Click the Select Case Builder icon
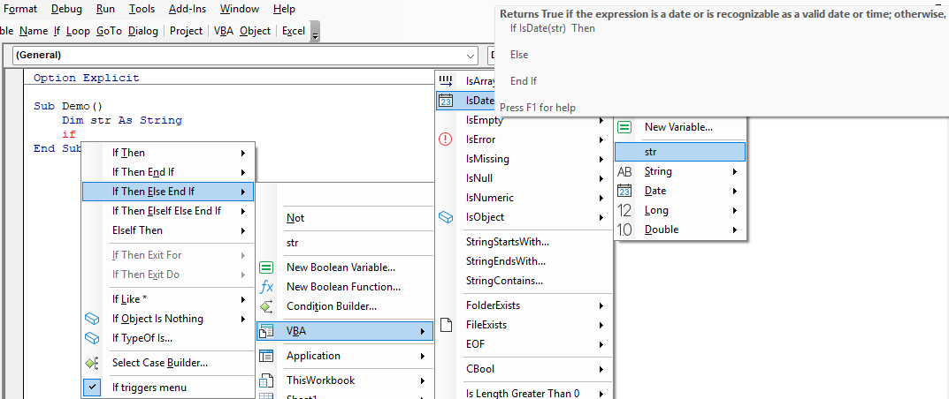Image resolution: width=949 pixels, height=399 pixels. click(91, 363)
